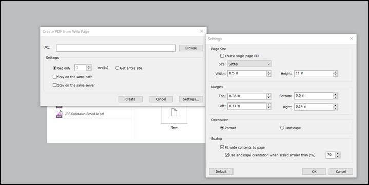Increase Width with the up arrow

269,72
